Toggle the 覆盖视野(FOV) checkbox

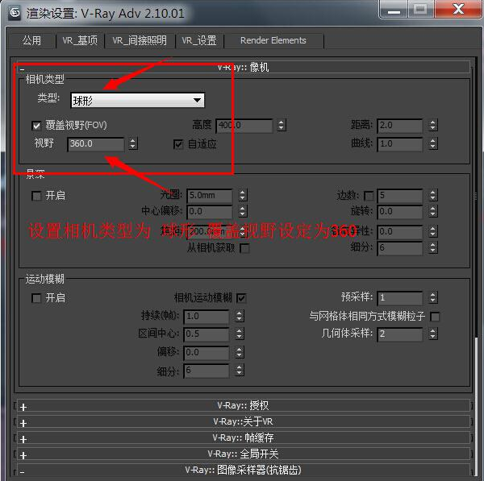click(36, 126)
